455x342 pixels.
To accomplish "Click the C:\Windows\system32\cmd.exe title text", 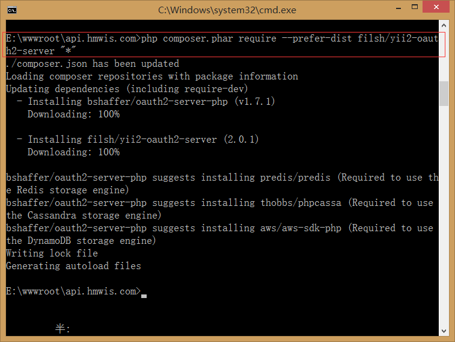I will click(227, 10).
